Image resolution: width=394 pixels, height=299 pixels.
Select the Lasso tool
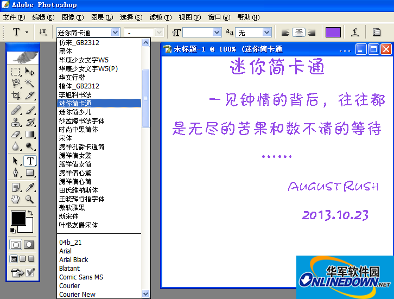coord(16,84)
